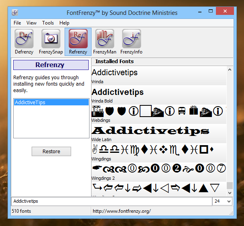This screenshot has width=244, height=226.
Task: Select the Vrinda Bold font sample
Action: [x=159, y=95]
